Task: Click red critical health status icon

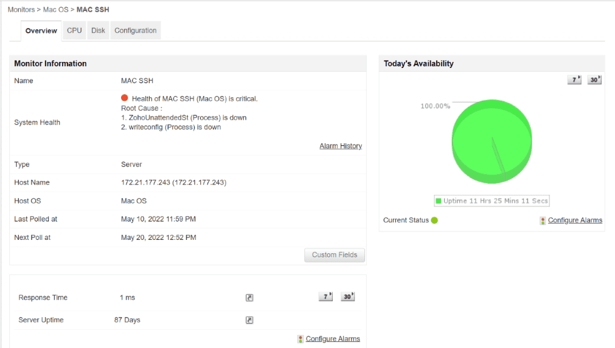Action: [125, 98]
